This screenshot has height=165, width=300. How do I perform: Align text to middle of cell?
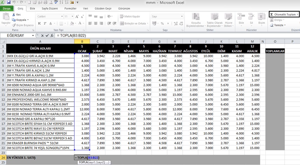[x=96, y=16]
